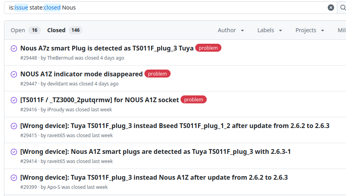
Task: Open issue 'NOUS A1Z indicator mode disappeared'
Action: [81, 74]
